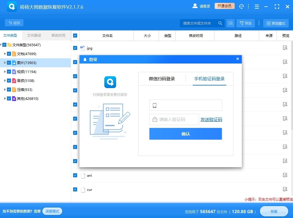This screenshot has height=218, width=293.
Task: Switch to 预览模式 preview mode
Action: [276, 23]
